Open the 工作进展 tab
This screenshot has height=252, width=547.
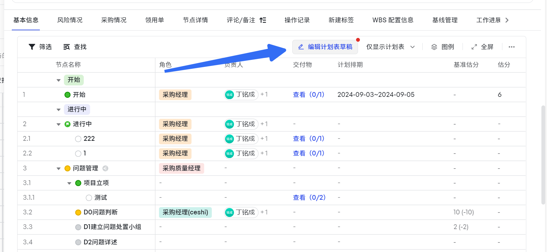pos(488,20)
